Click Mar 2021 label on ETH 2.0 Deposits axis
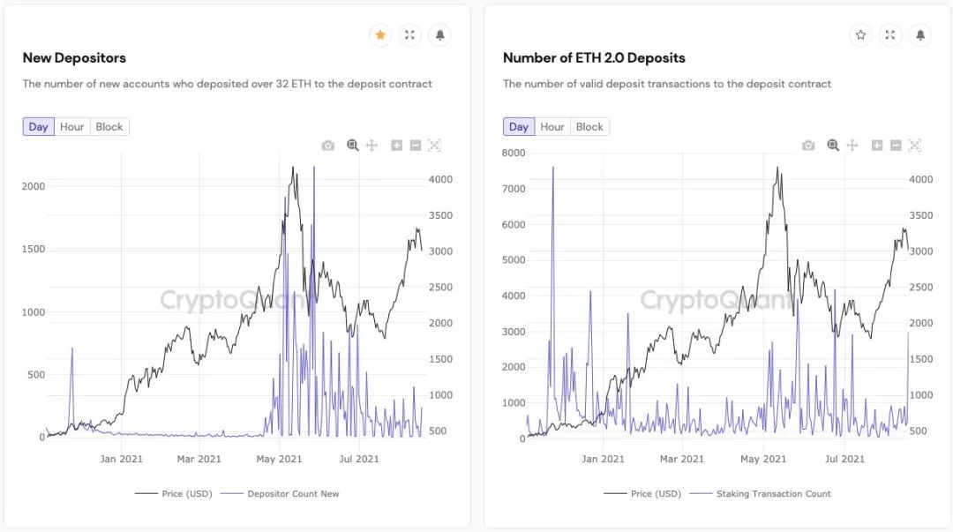This screenshot has width=953, height=532. (x=682, y=459)
